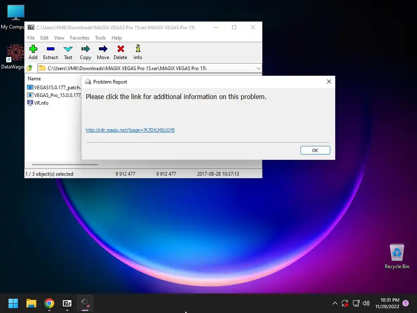This screenshot has height=313, width=417.
Task: Click the '1 / 3 object(s) selected' status text
Action: pyautogui.click(x=49, y=174)
